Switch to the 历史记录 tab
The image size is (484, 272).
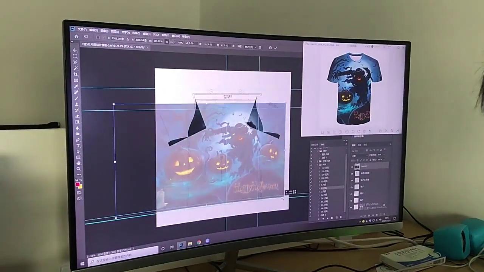(315, 145)
